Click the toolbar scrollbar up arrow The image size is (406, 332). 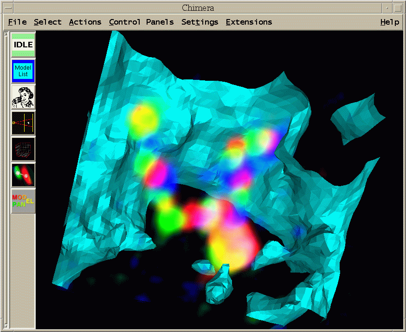point(6,34)
